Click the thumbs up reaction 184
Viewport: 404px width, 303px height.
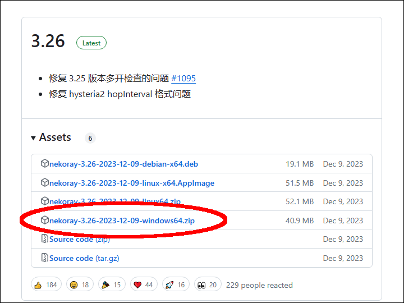point(46,284)
